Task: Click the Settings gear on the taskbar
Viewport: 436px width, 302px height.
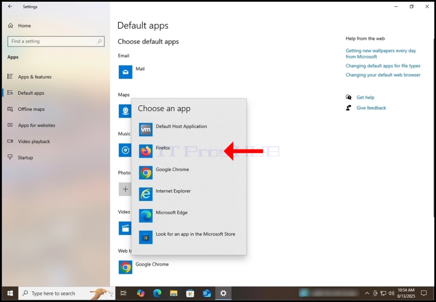Action: (x=223, y=293)
